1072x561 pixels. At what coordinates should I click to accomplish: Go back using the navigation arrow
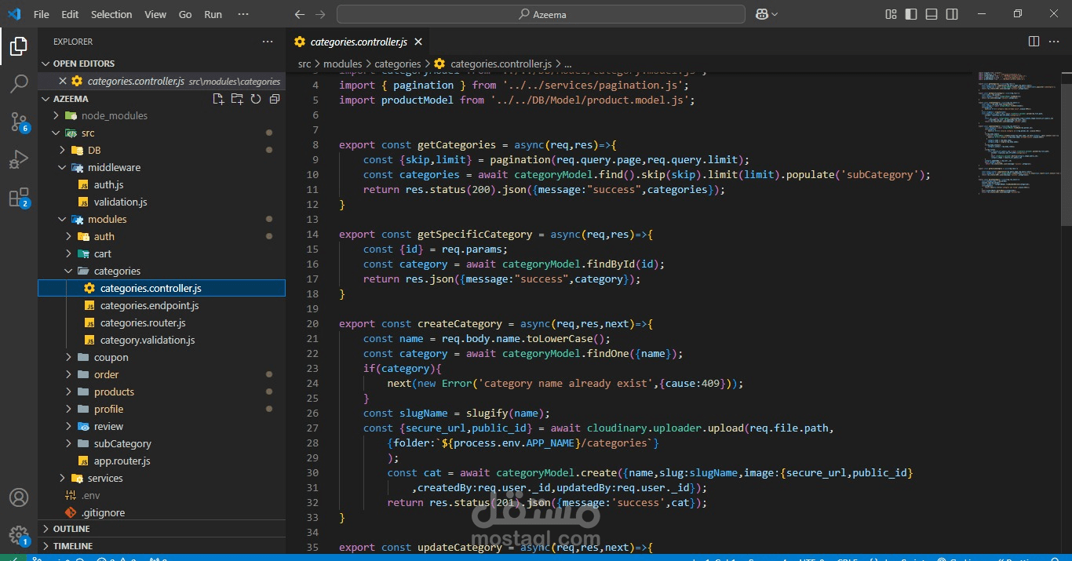(299, 14)
